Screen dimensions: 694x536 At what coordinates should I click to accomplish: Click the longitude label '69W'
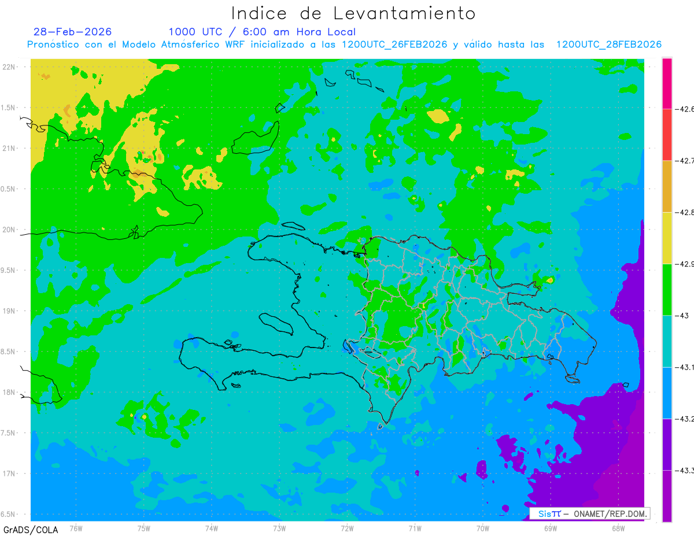[x=551, y=528]
